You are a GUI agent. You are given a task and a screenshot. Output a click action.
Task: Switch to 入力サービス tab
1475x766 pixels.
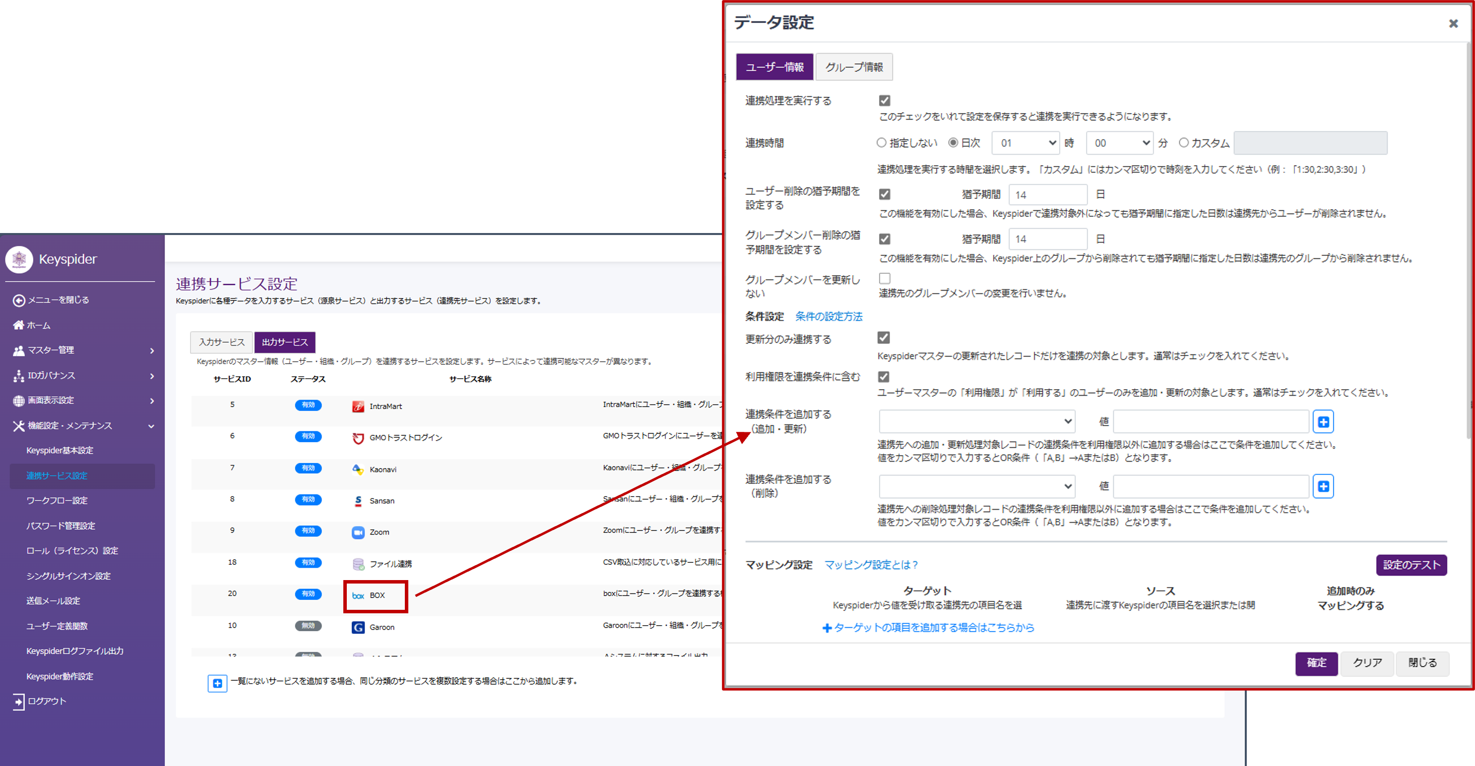pos(222,342)
